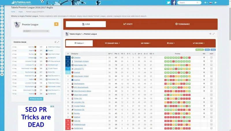
Task: Select letter H in the alphabet sidebar
Action: (x=2, y=19)
